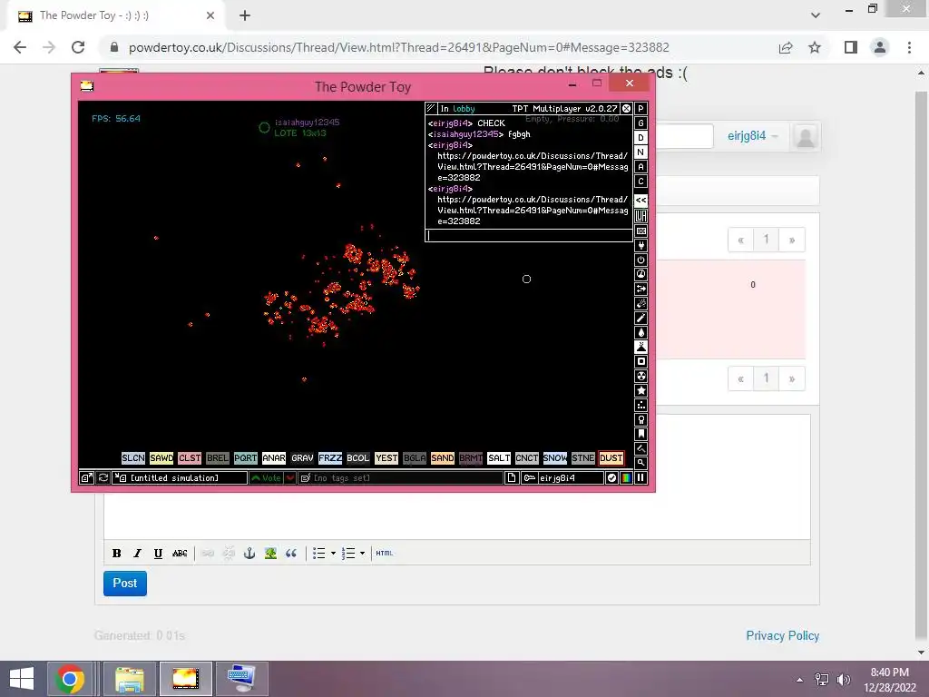Select the Sensors category gauge icon
The width and height of the screenshot is (929, 697).
point(641,274)
